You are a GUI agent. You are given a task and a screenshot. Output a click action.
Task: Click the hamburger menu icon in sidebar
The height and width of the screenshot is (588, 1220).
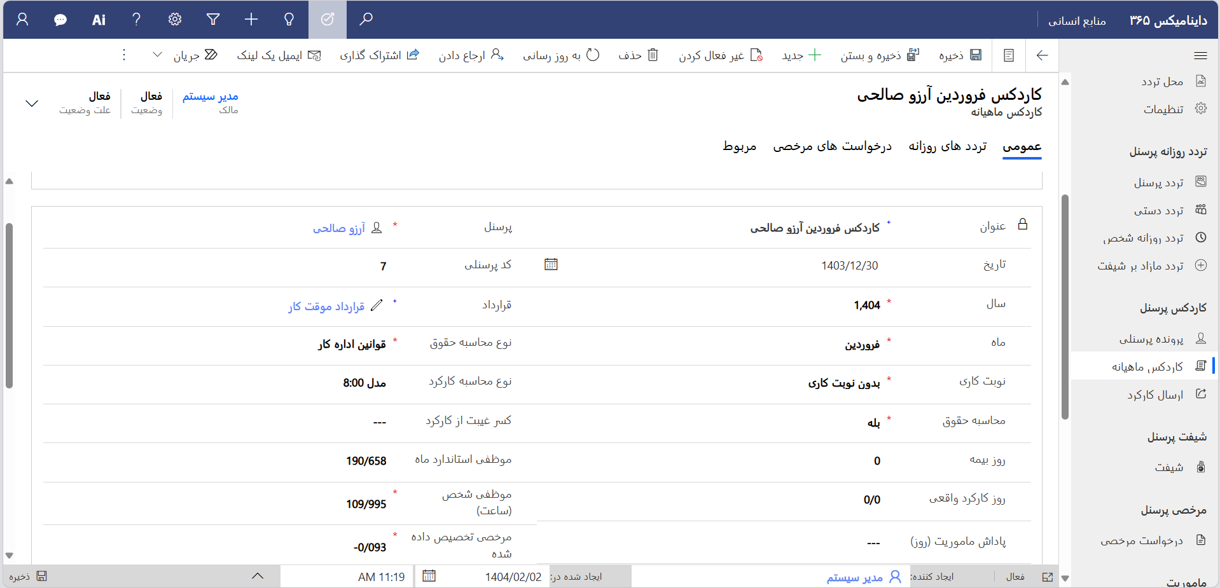click(x=1200, y=56)
